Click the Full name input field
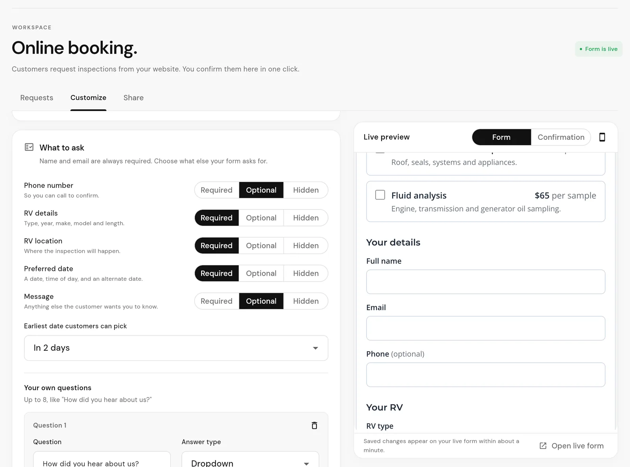Image resolution: width=630 pixels, height=467 pixels. click(x=485, y=282)
